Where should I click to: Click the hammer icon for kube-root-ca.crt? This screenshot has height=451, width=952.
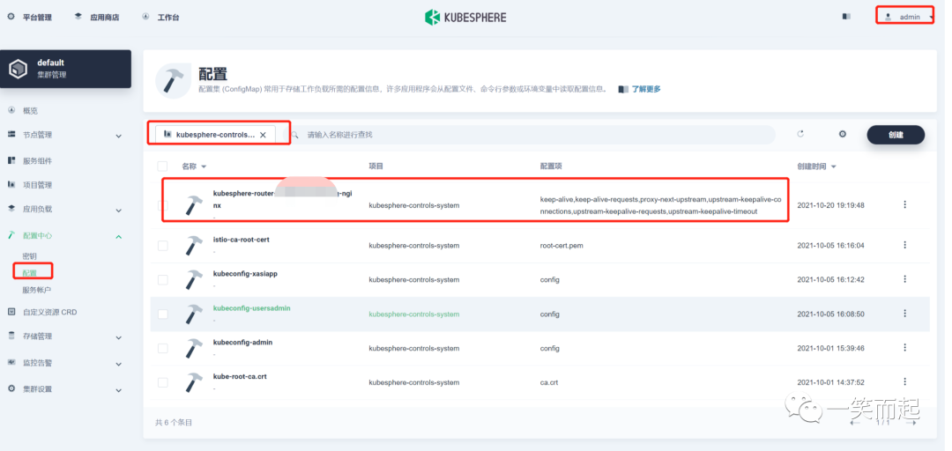[x=194, y=383]
